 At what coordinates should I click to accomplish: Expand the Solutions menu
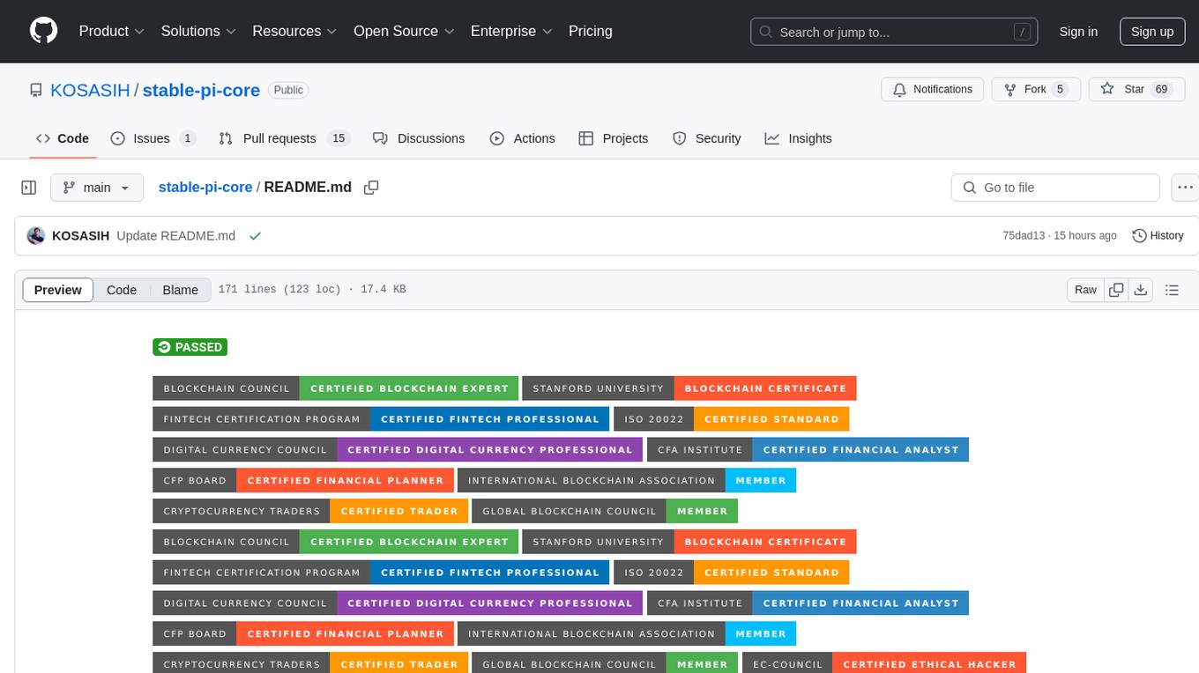coord(198,31)
